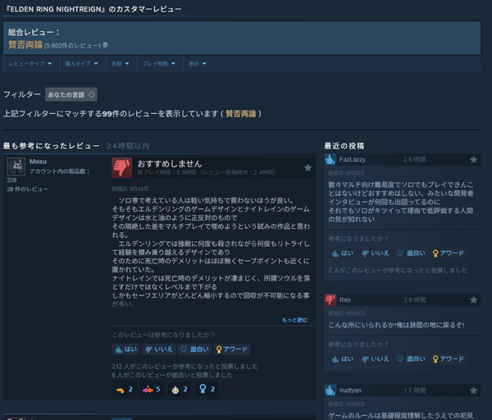
Task: Click the clown-face award icon with count 2
Action: [179, 389]
